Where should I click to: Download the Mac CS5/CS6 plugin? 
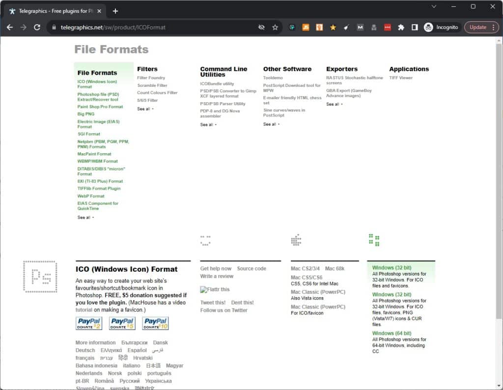click(x=307, y=278)
